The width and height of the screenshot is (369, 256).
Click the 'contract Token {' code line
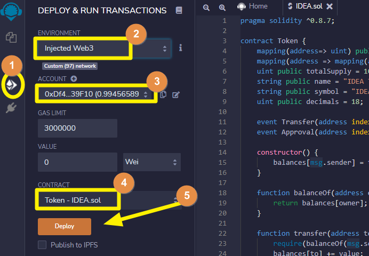[x=273, y=41]
